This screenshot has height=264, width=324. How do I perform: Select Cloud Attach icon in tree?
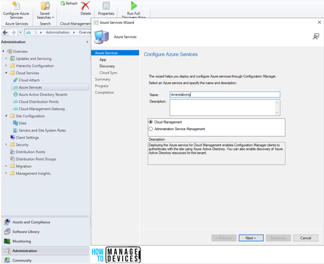16,80
